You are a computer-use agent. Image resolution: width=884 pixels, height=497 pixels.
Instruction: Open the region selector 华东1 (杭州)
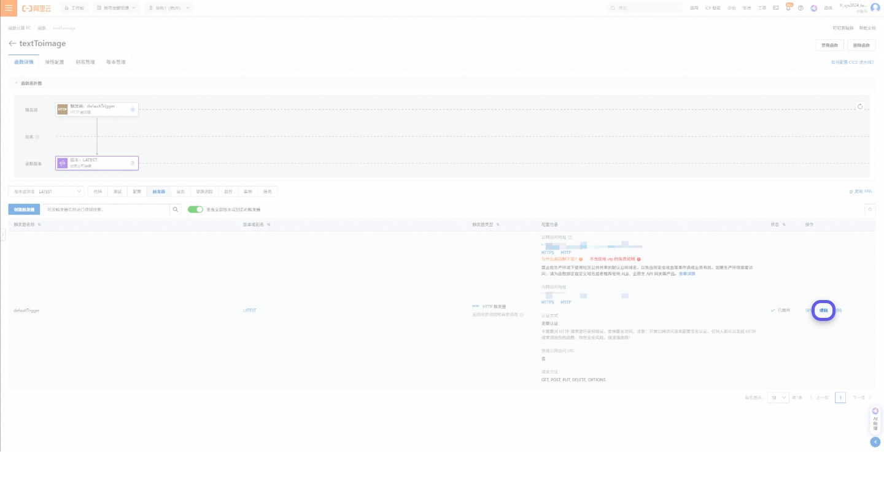point(169,7)
